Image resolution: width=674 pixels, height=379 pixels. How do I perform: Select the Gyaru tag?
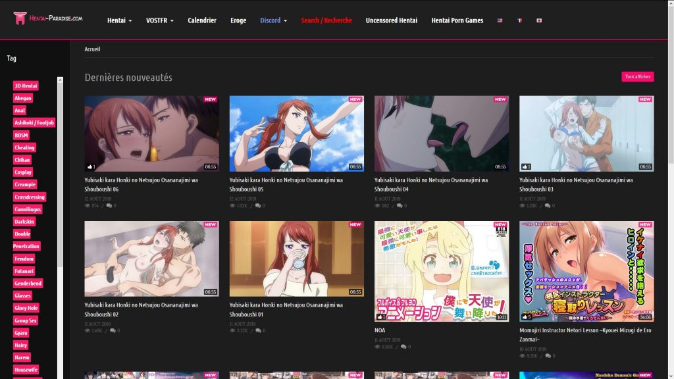20,332
